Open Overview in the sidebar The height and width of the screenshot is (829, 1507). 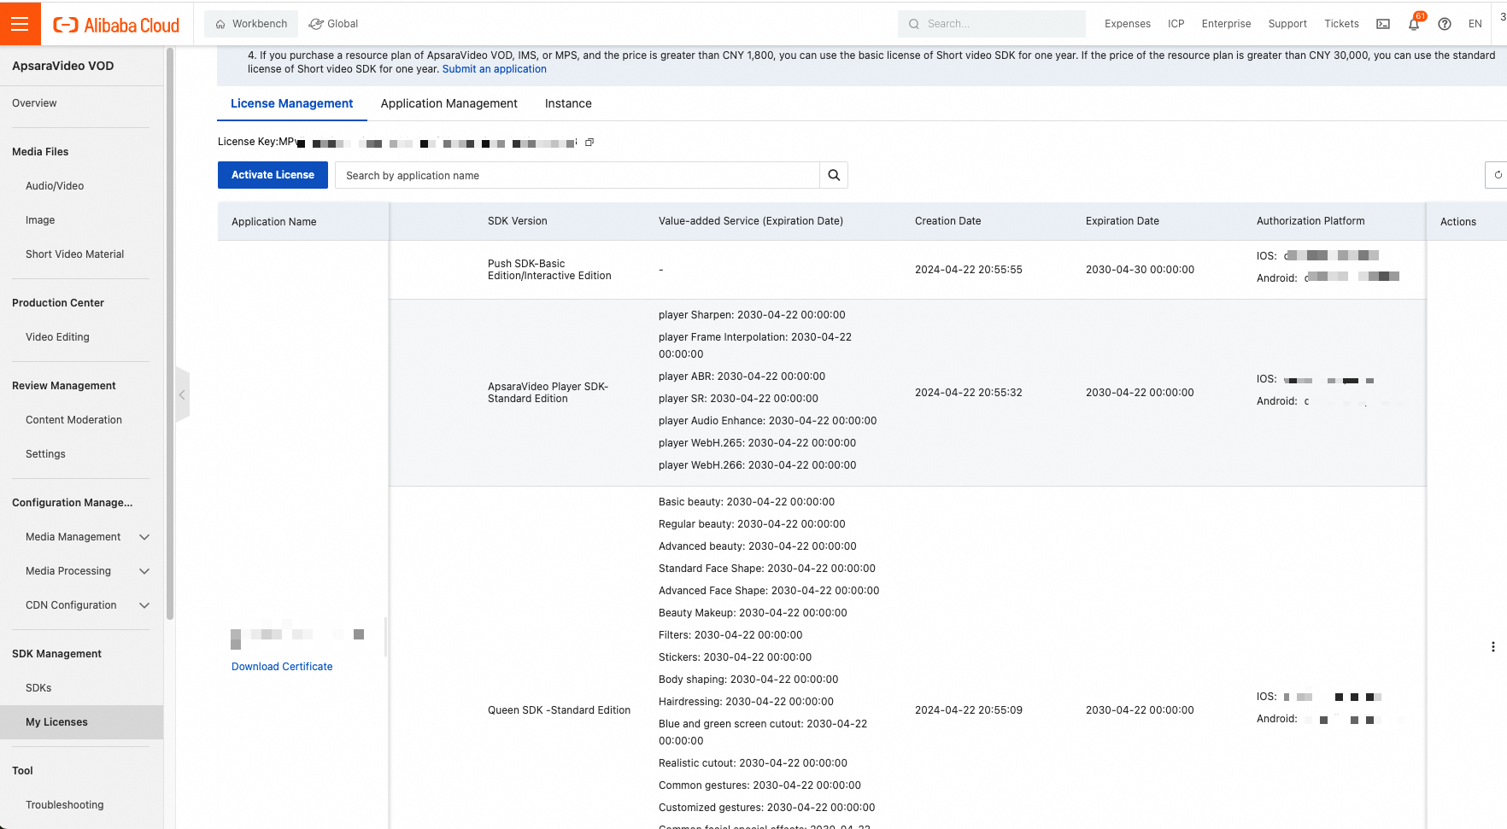(x=34, y=103)
